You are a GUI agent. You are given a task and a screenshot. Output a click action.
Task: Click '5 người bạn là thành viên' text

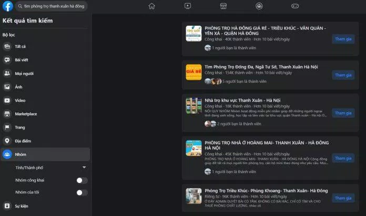[245, 81]
